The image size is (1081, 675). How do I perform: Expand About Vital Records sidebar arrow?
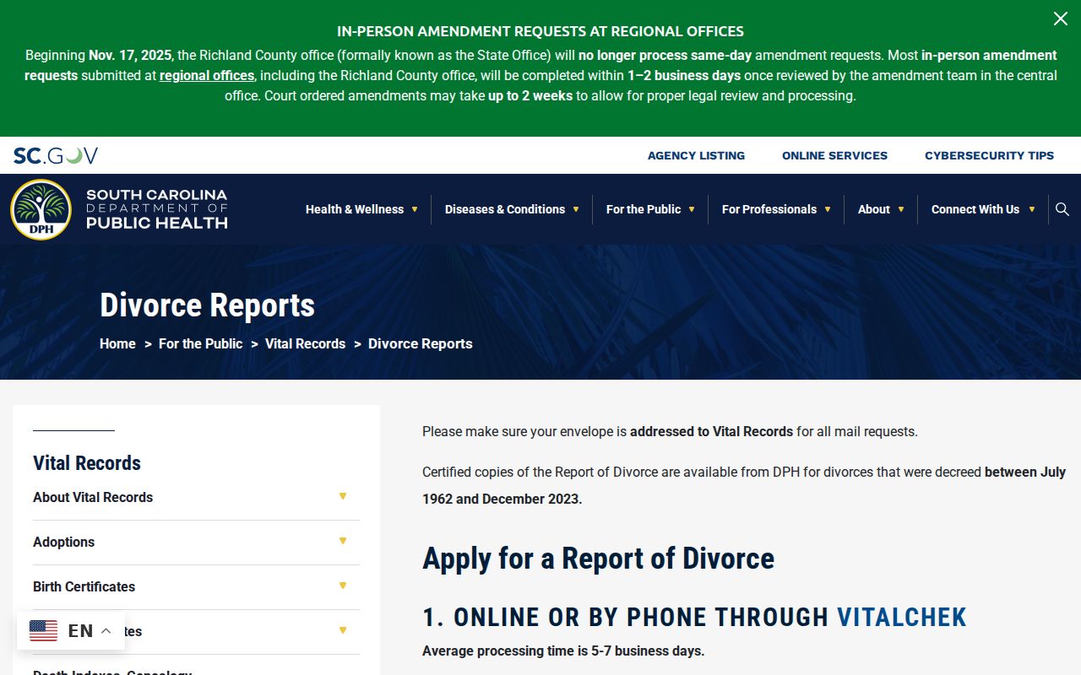tap(343, 496)
